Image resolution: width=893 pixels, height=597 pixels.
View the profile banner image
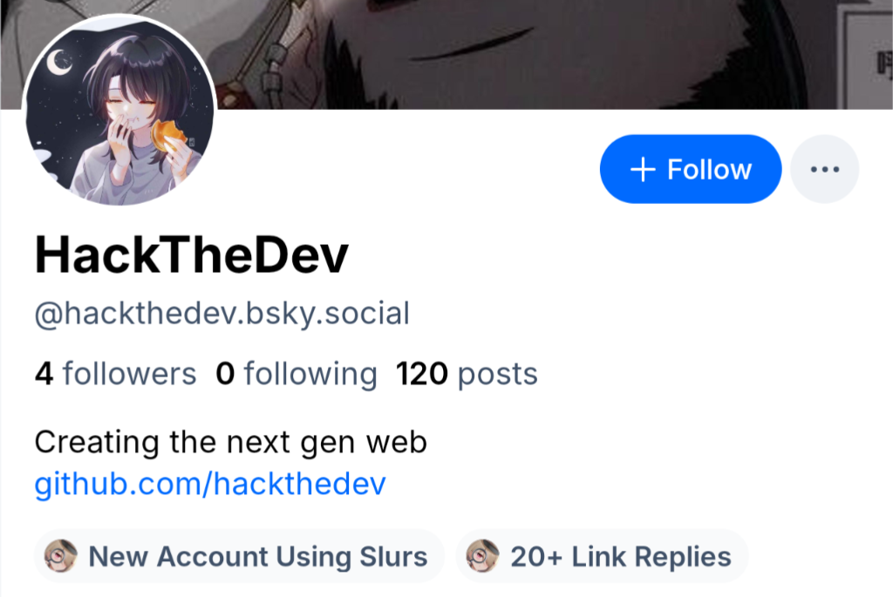(523, 52)
